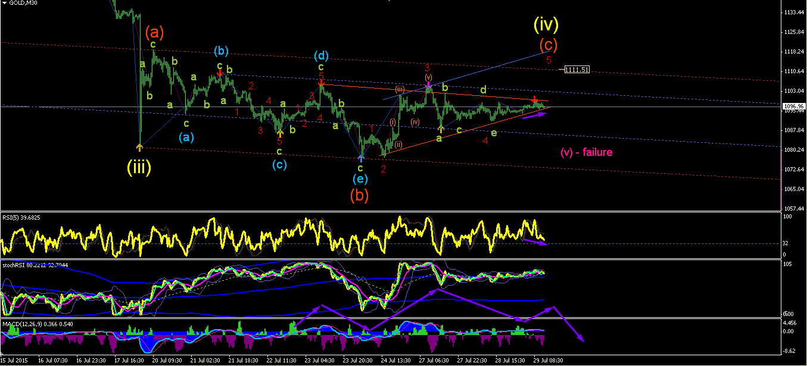Click the stochRSI scale value 105
This screenshot has height=366, width=807.
click(788, 264)
